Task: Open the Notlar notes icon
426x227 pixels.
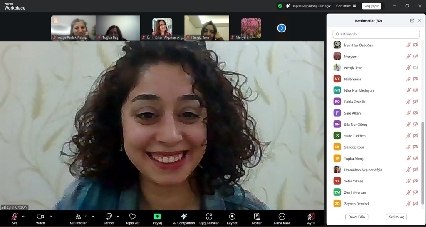Action: point(257,217)
